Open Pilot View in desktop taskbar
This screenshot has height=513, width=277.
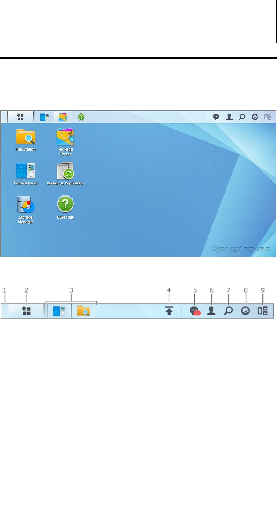[268, 117]
